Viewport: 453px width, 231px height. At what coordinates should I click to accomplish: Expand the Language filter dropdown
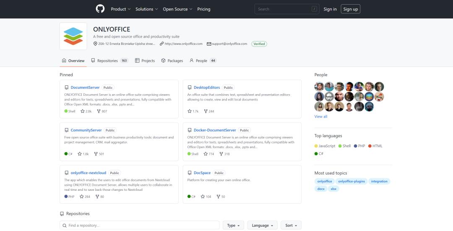tap(262, 225)
